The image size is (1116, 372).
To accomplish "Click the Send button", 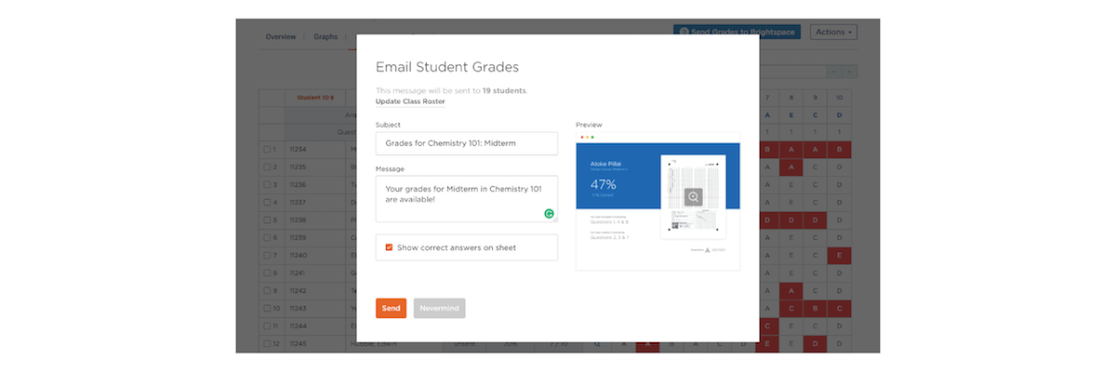I will (391, 308).
